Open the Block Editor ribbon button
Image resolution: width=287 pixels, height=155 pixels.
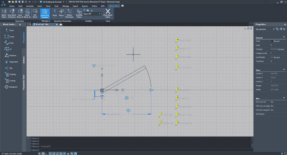point(4,14)
